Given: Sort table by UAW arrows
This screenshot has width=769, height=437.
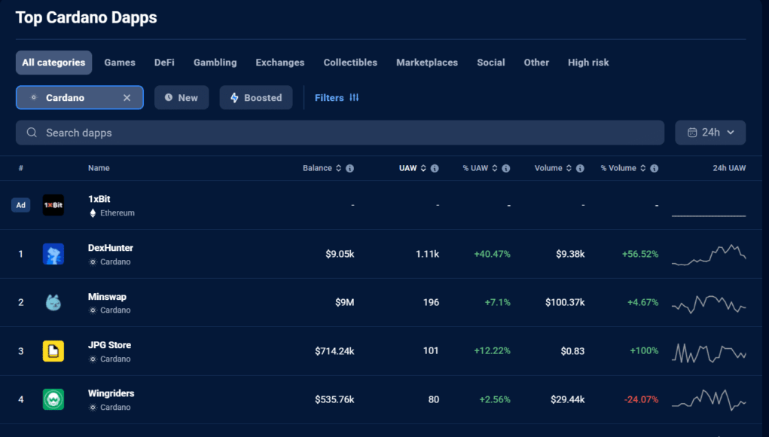Looking at the screenshot, I should 423,168.
